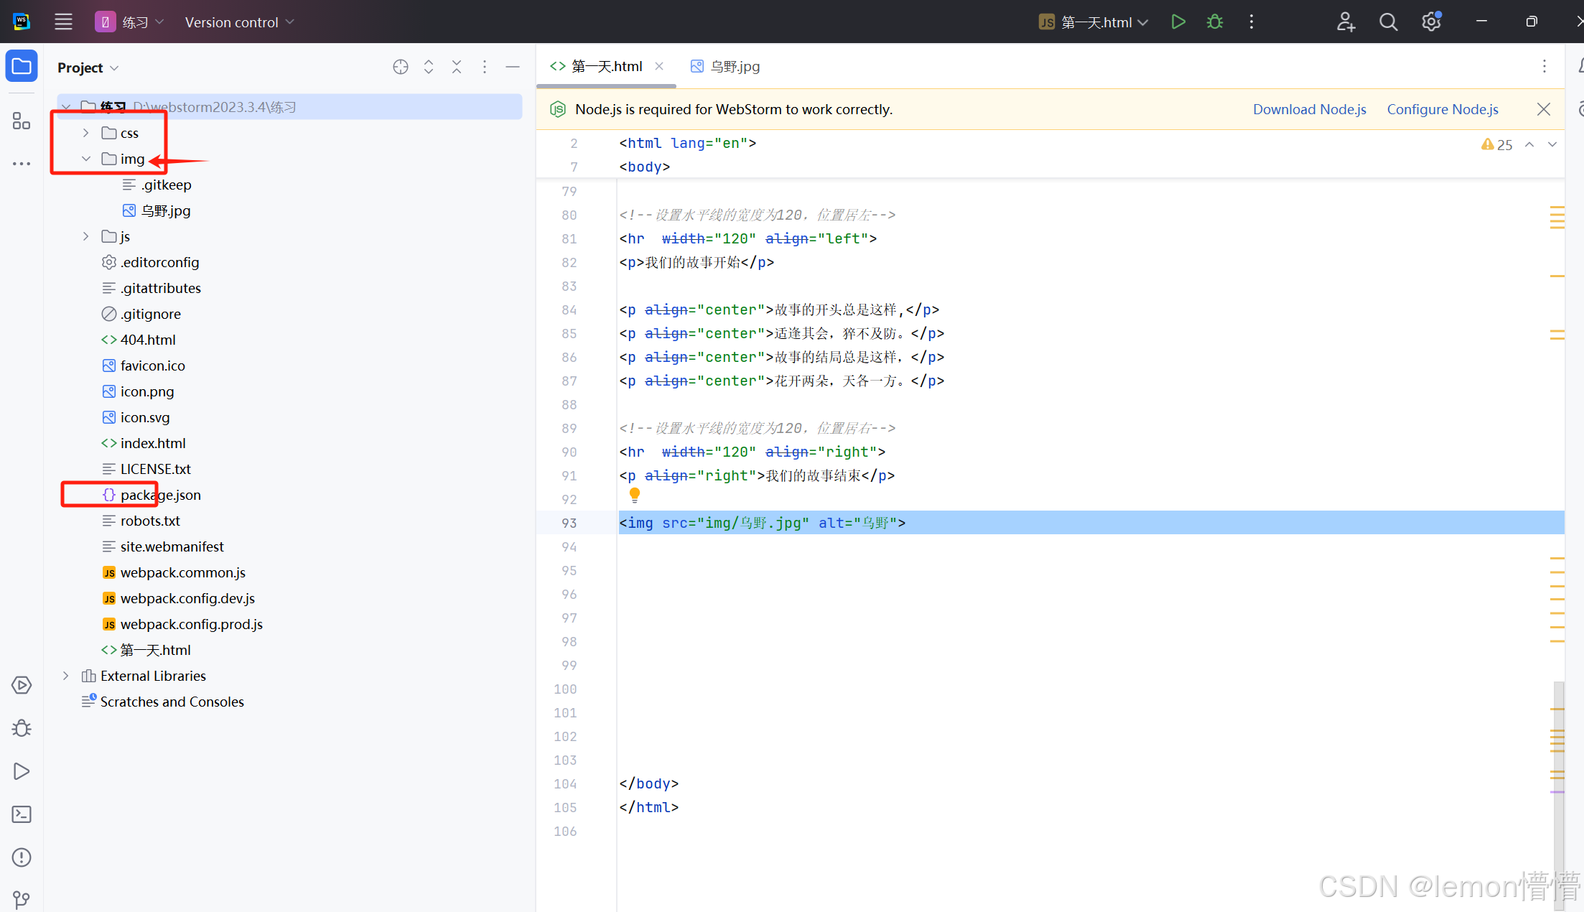Click the green Run button in toolbar
Viewport: 1584px width, 912px height.
[x=1178, y=22]
